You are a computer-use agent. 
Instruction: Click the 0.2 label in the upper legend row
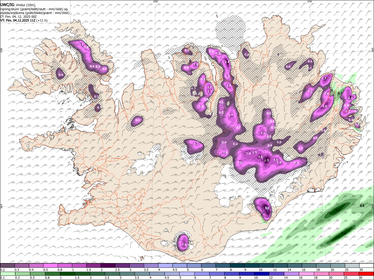coord(2,270)
